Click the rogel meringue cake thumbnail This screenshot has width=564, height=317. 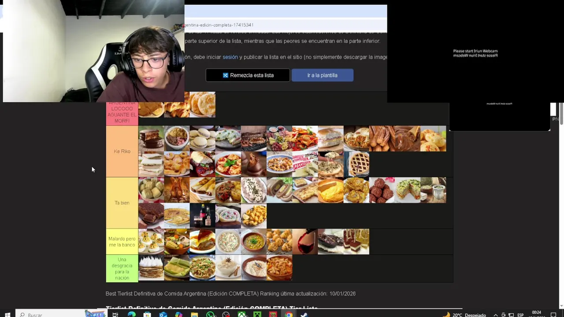pyautogui.click(x=151, y=268)
